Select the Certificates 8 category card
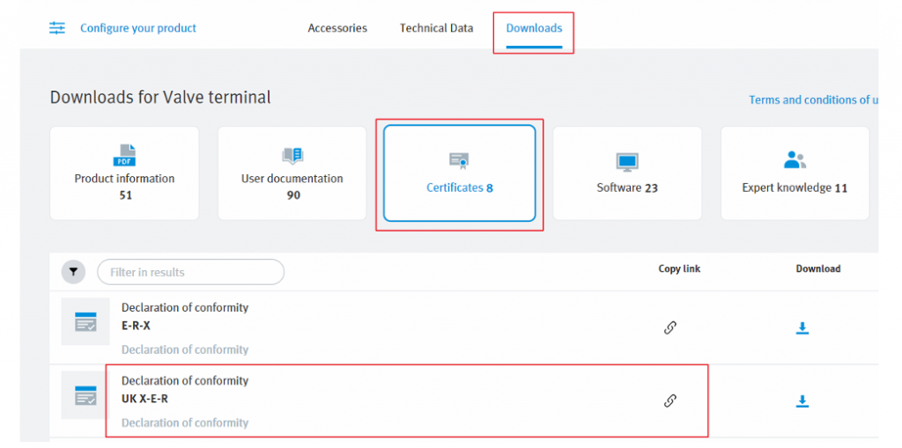Screen dimensions: 902x448 [460, 173]
